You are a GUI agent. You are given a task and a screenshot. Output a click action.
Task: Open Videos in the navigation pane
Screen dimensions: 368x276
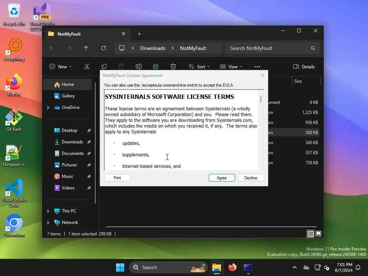pos(68,188)
